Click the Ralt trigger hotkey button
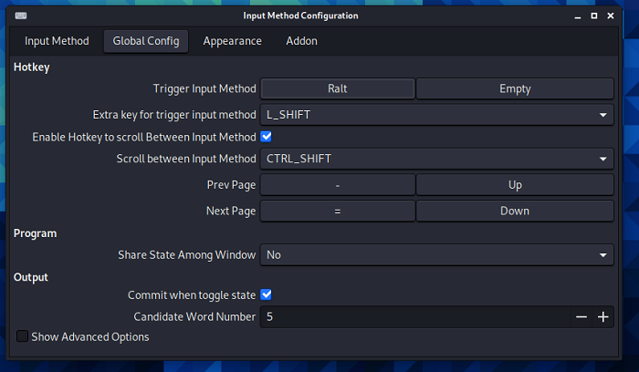639x372 pixels. click(338, 88)
